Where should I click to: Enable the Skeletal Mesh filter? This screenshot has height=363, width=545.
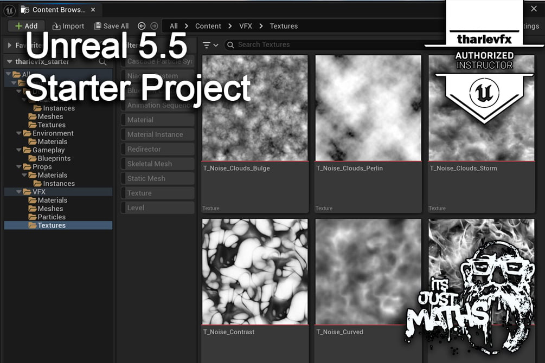158,164
